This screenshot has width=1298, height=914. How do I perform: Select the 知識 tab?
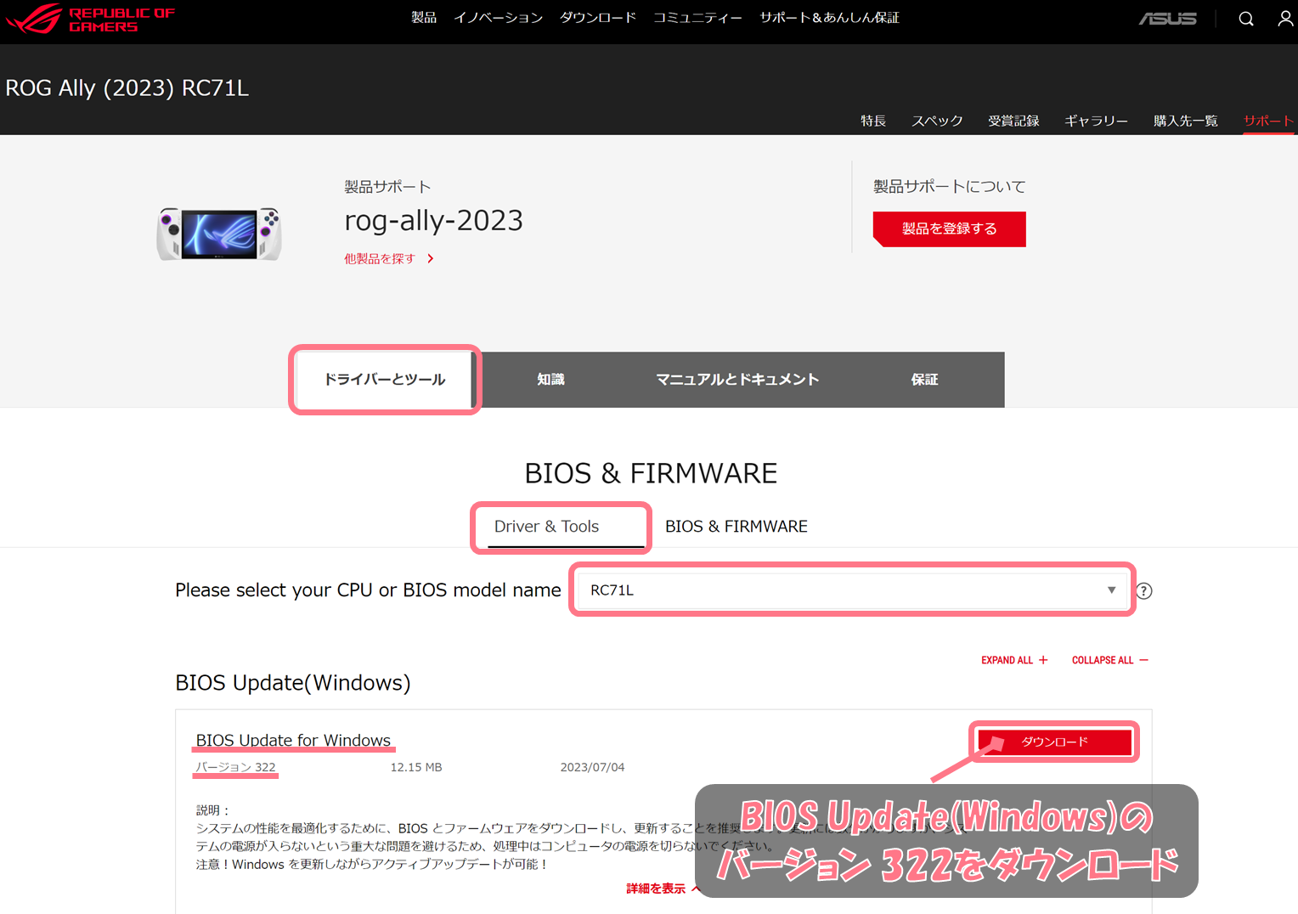[550, 380]
